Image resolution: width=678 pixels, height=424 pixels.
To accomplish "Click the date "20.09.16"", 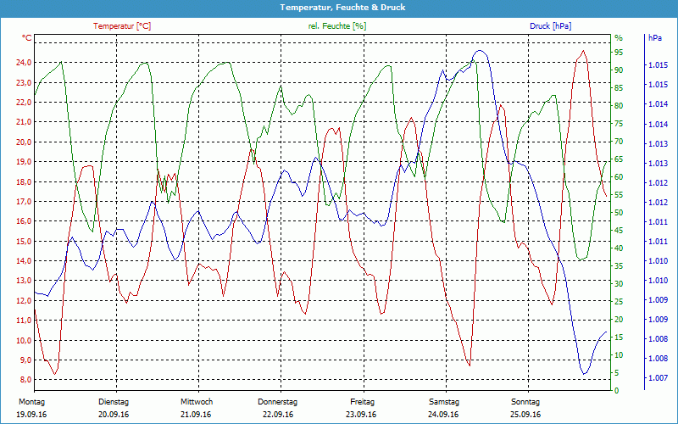I will coord(114,415).
